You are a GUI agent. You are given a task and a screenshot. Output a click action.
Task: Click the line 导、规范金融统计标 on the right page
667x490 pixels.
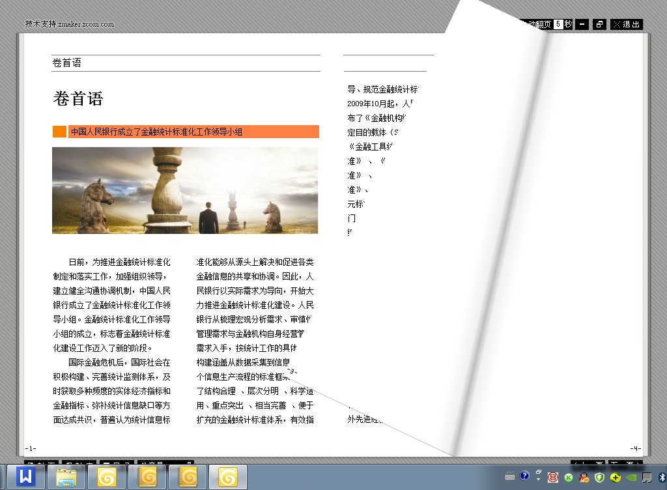coord(383,89)
